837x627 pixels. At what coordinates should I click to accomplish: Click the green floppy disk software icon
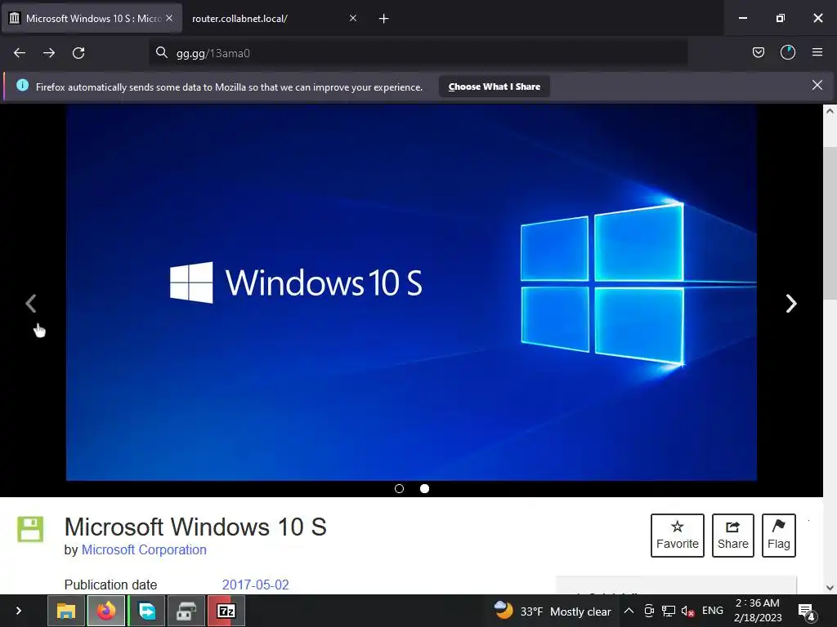coord(30,529)
